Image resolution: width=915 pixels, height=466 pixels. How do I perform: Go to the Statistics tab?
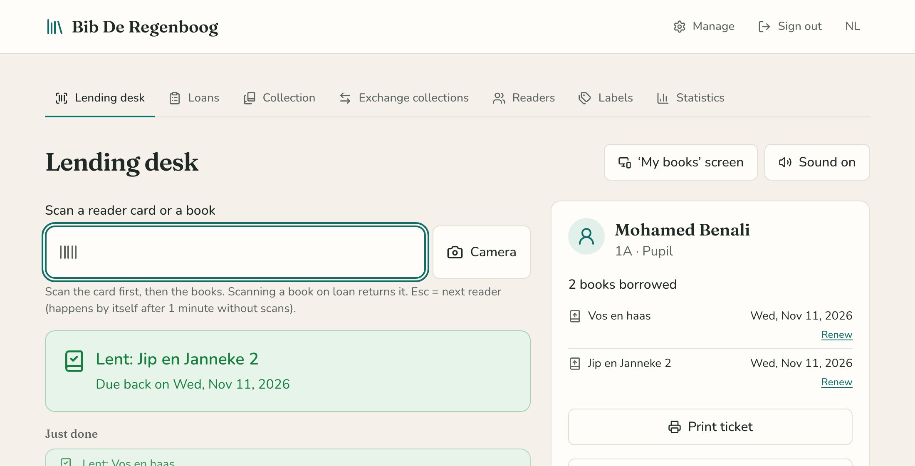point(690,98)
